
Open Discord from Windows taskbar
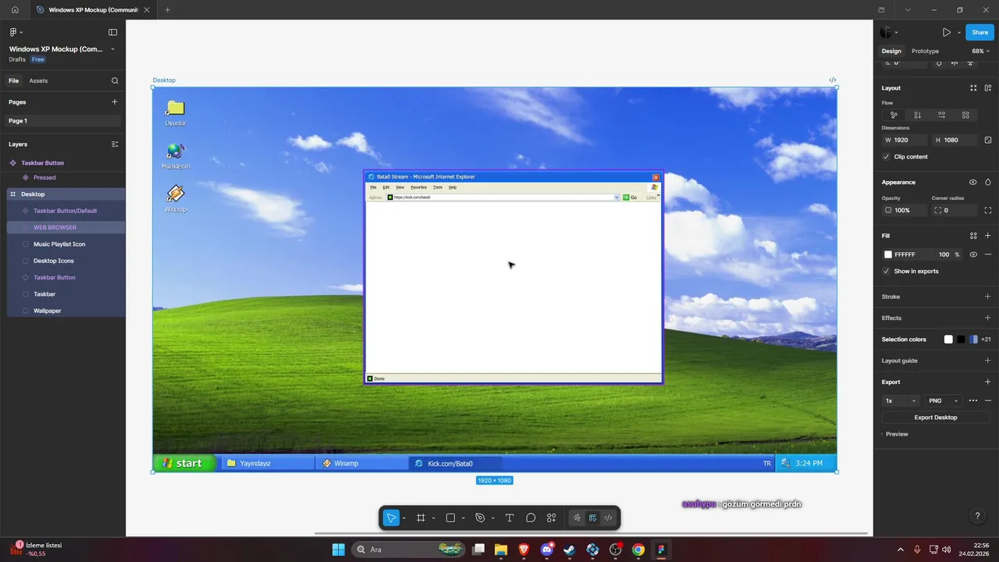[x=546, y=550]
